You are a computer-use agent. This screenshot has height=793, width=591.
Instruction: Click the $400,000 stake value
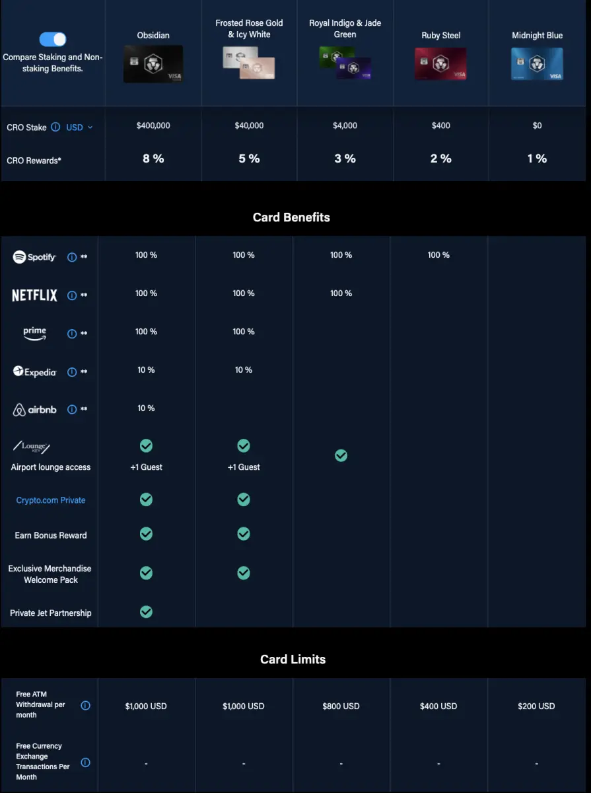tap(153, 126)
